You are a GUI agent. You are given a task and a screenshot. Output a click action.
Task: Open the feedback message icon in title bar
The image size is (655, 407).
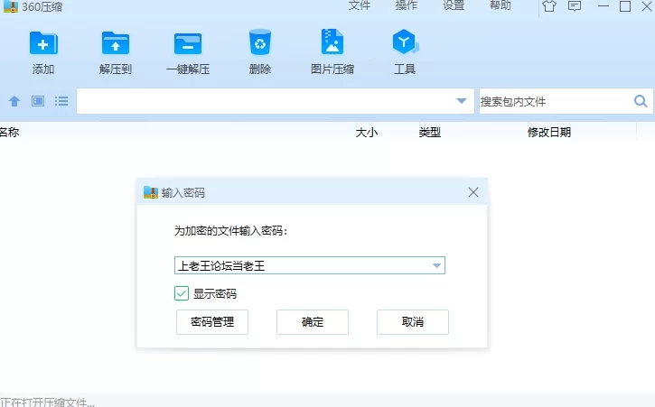click(575, 6)
